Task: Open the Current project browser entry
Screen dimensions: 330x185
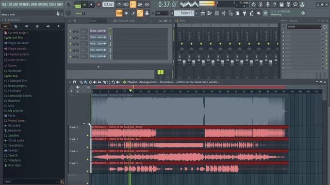Action: [x=18, y=33]
